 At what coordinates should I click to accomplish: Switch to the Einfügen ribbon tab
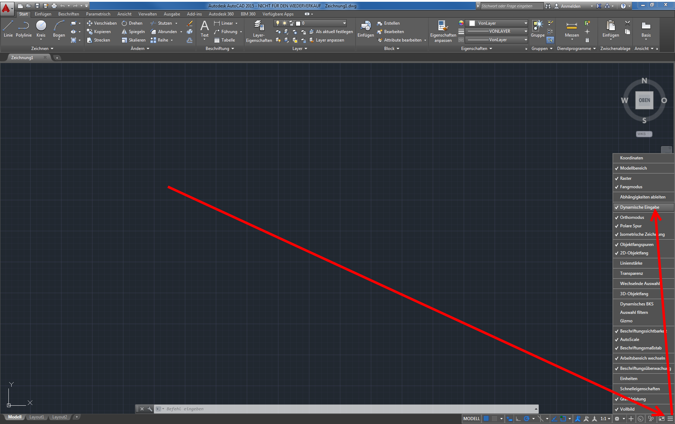(x=43, y=14)
